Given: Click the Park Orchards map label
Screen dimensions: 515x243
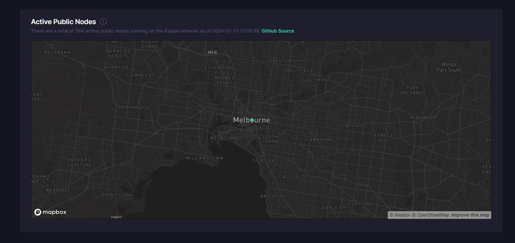Looking at the screenshot, I should pyautogui.click(x=412, y=90).
